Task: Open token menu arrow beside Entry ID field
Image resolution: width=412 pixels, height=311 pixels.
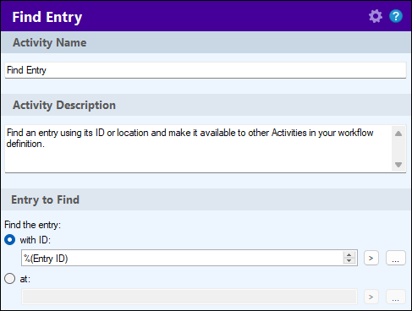Action: pos(371,258)
